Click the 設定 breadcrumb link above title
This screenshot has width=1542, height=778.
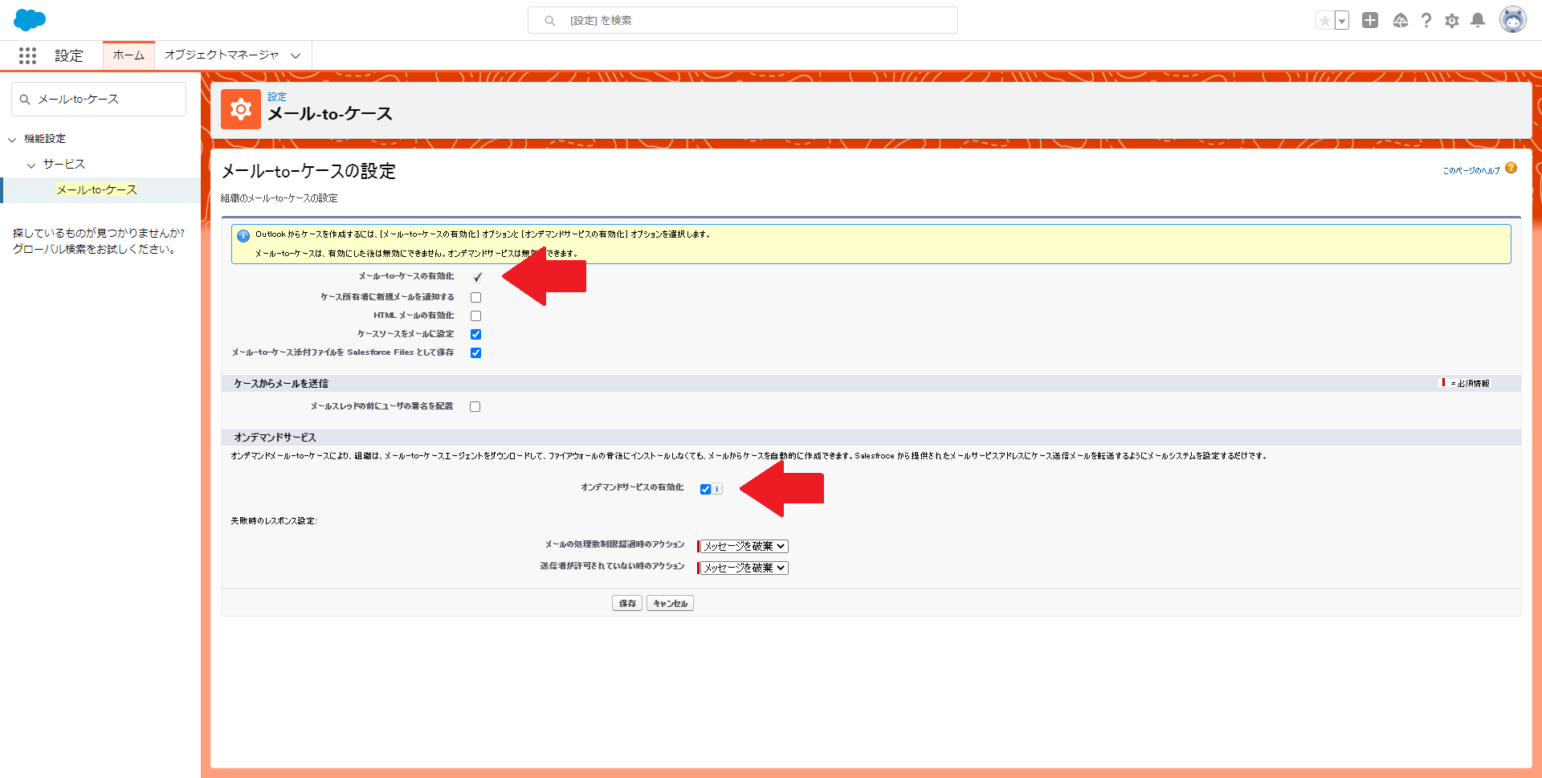[x=277, y=96]
